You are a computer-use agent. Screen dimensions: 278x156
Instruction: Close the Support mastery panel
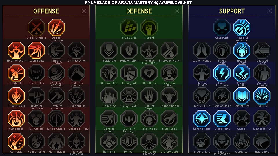click(270, 11)
